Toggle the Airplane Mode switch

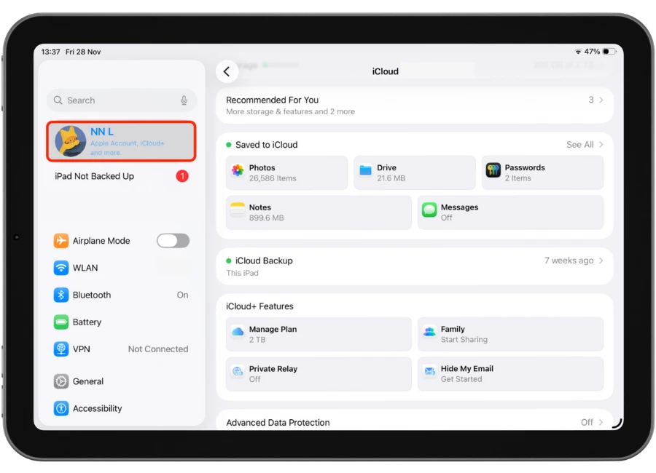[x=173, y=241]
